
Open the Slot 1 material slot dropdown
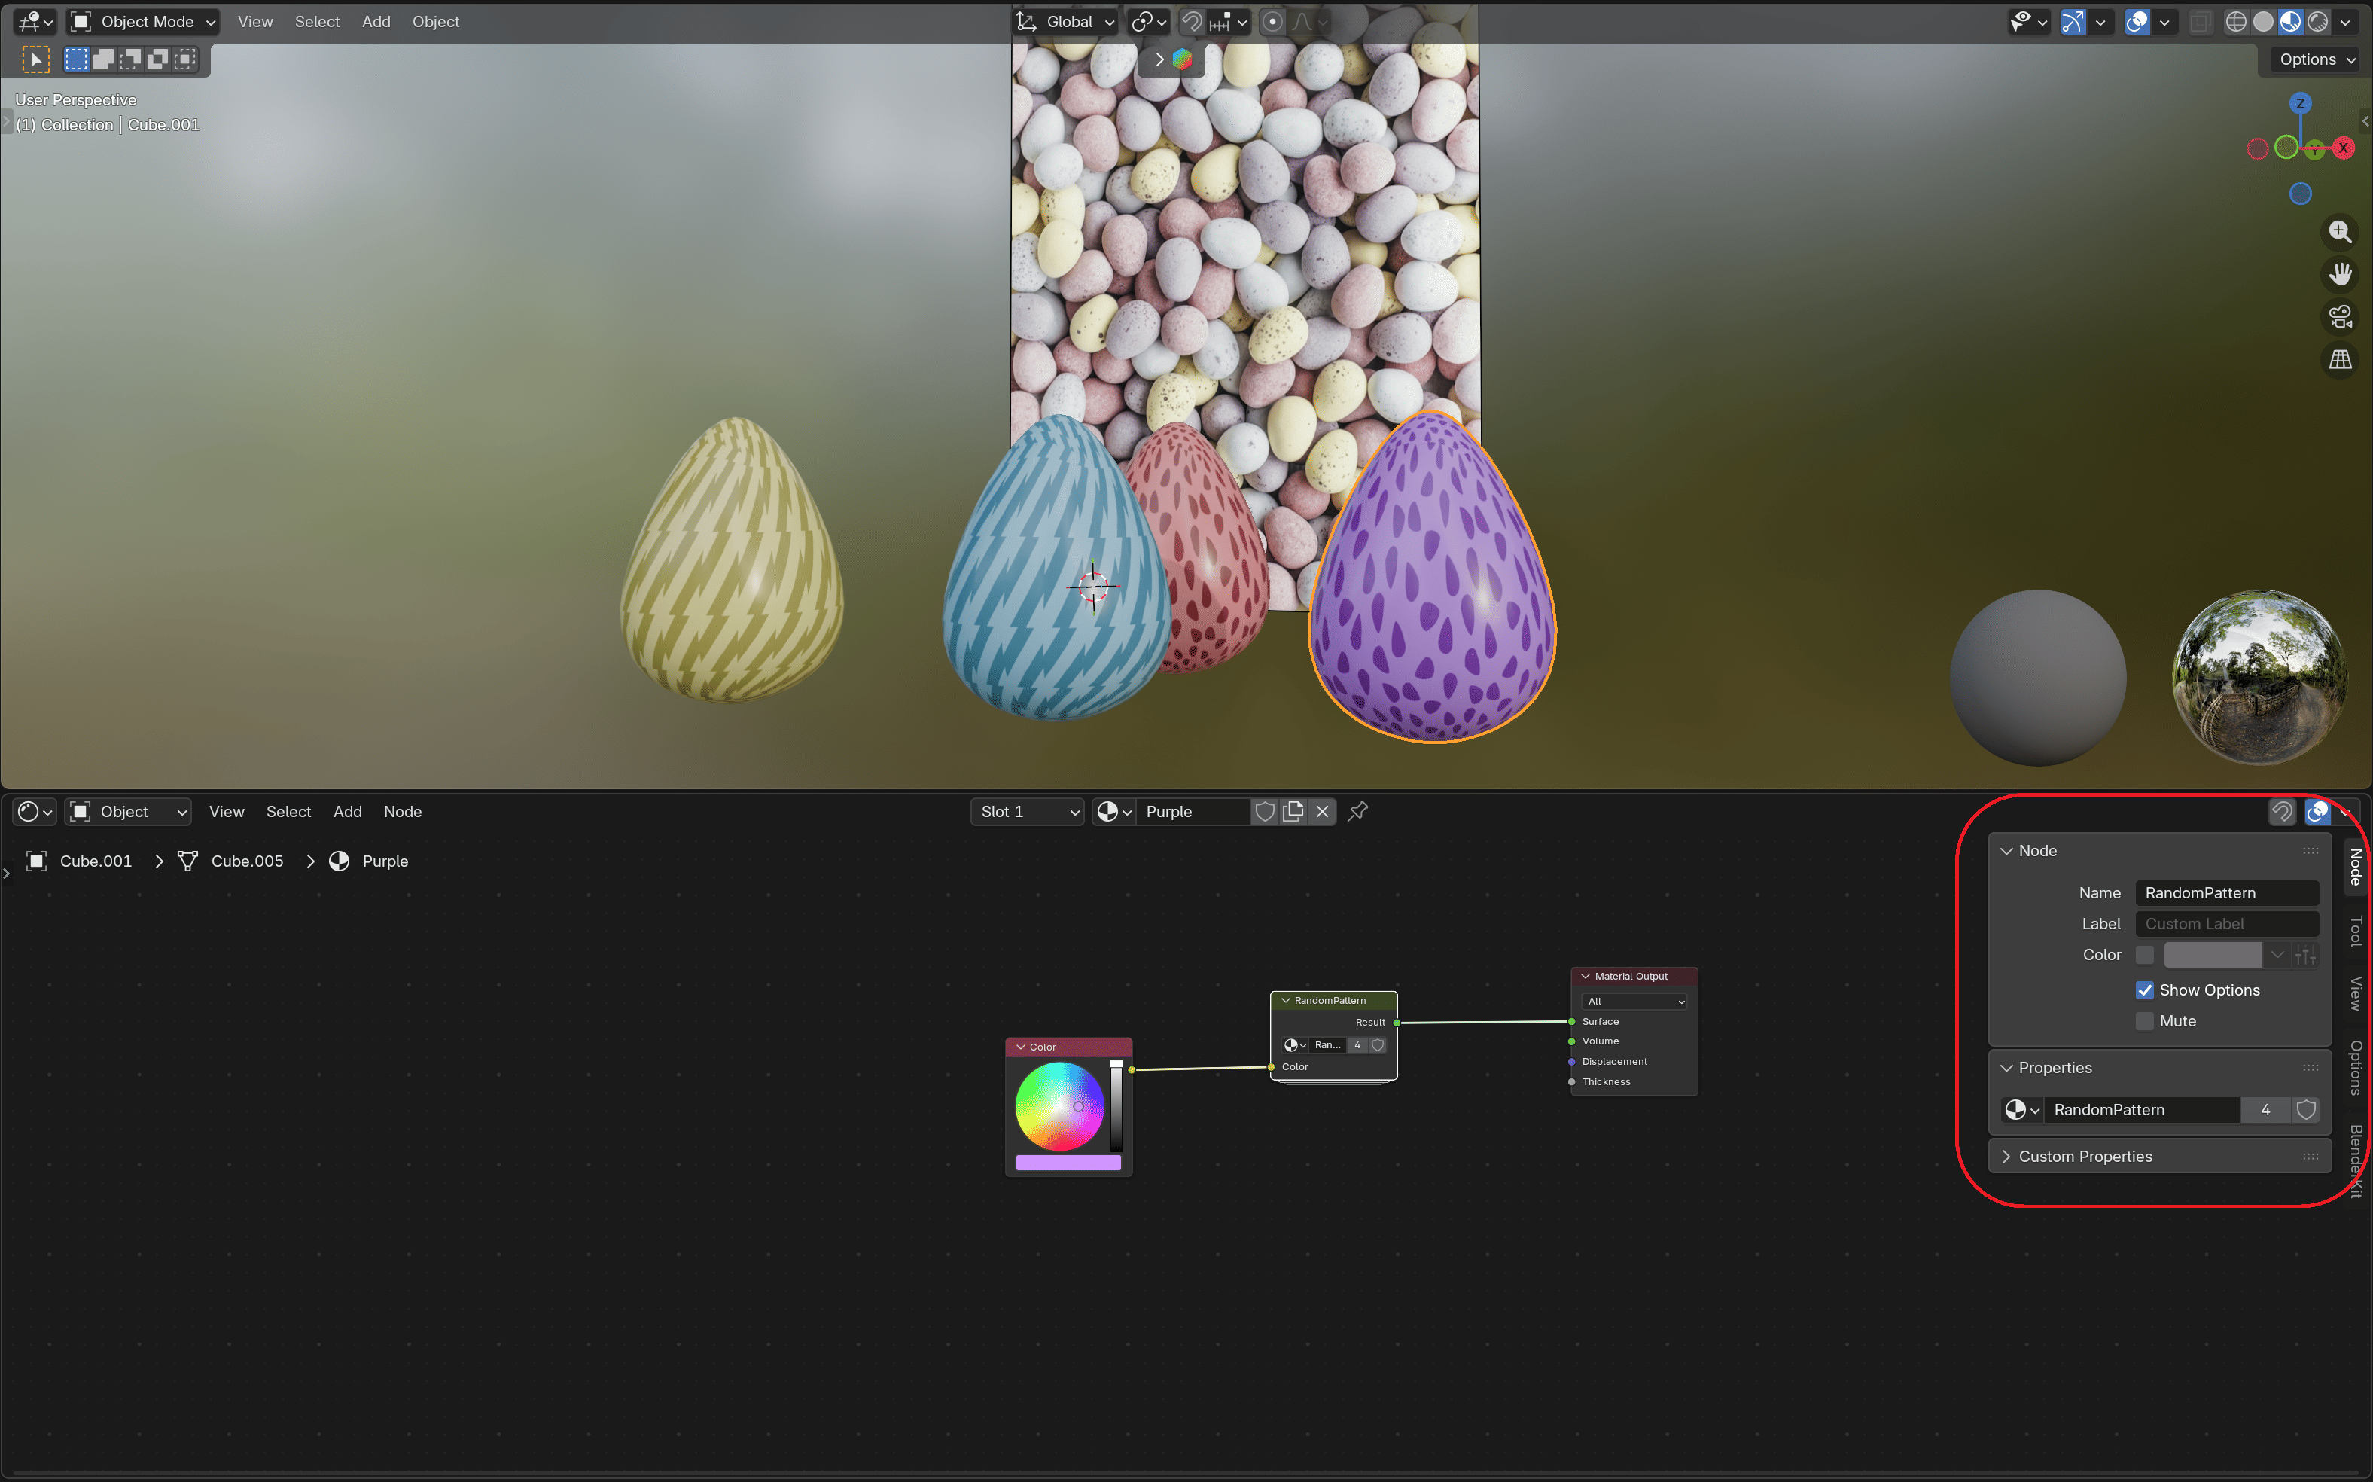coord(1027,812)
